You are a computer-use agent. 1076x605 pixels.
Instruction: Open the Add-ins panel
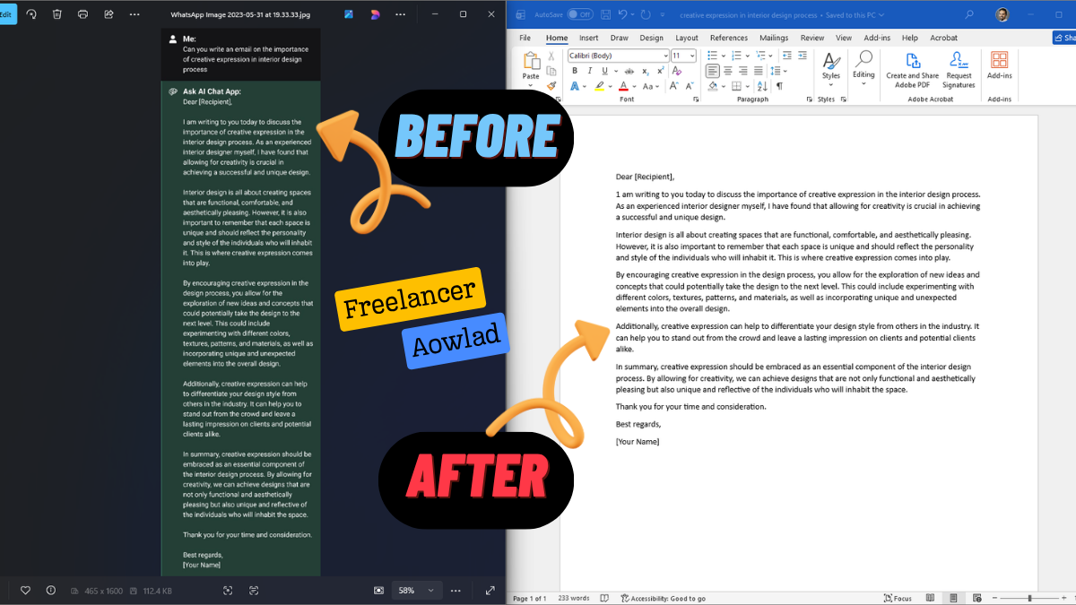click(x=999, y=70)
